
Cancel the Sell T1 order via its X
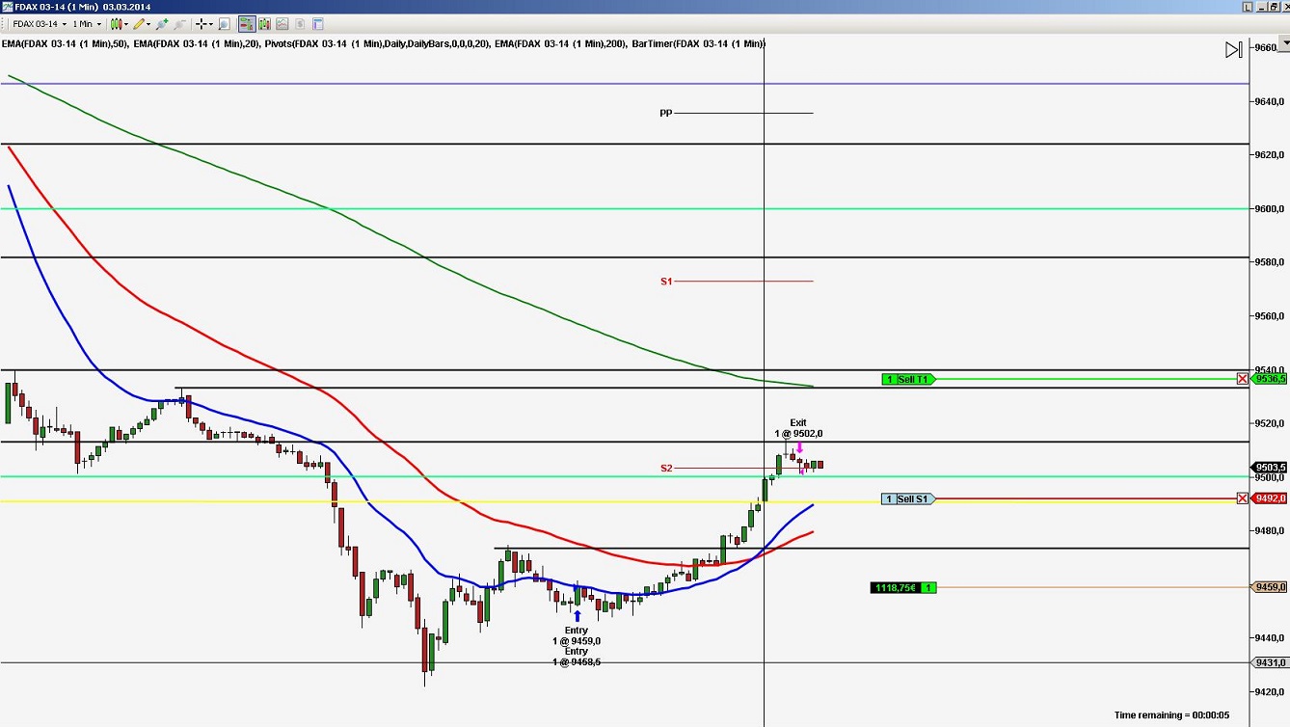pyautogui.click(x=1242, y=379)
